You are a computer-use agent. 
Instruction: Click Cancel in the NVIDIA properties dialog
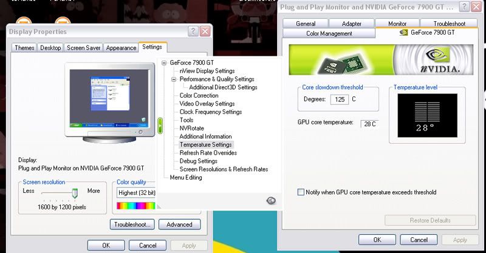pos(419,240)
